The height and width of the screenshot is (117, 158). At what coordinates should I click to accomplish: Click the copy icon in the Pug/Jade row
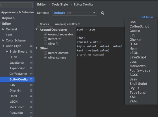coord(31,113)
